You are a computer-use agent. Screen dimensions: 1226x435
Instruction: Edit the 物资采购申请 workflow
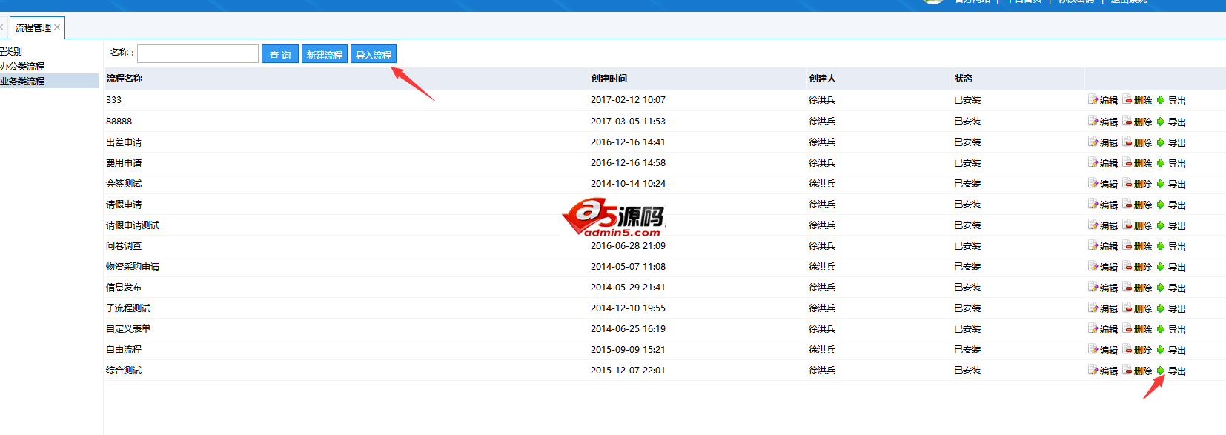pos(1103,267)
